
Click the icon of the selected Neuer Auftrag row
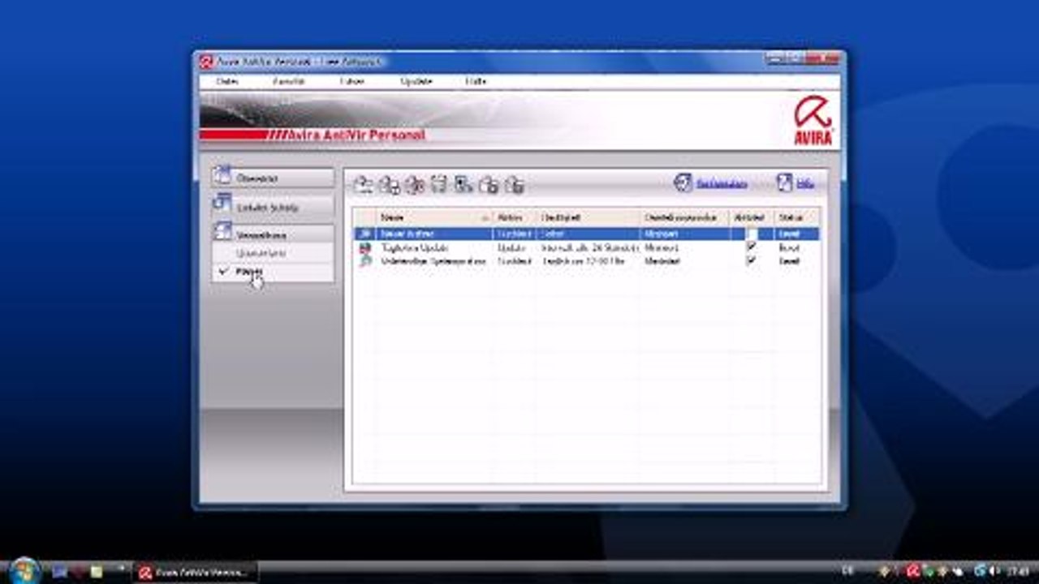pos(365,234)
